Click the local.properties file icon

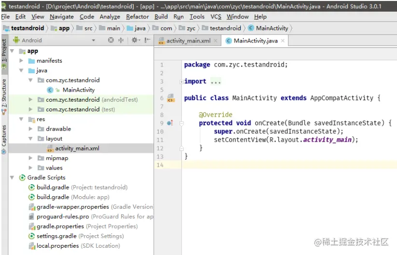32,246
